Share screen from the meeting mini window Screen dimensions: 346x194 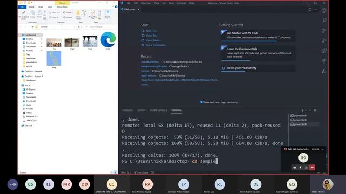tap(306, 168)
